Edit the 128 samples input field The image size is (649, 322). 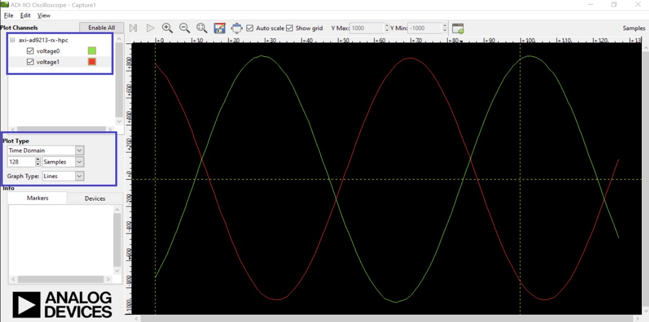click(x=20, y=161)
